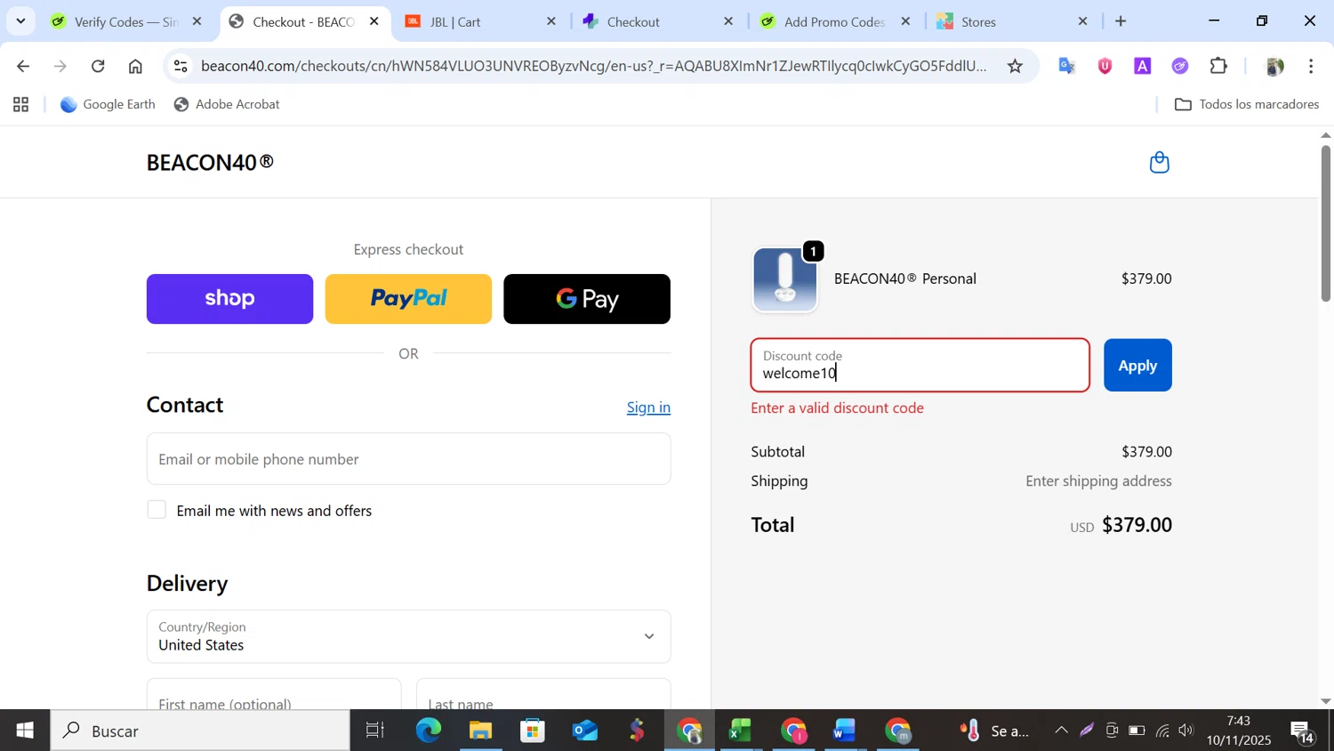1334x751 pixels.
Task: Open the BEACON40 store logo link
Action: tap(210, 162)
